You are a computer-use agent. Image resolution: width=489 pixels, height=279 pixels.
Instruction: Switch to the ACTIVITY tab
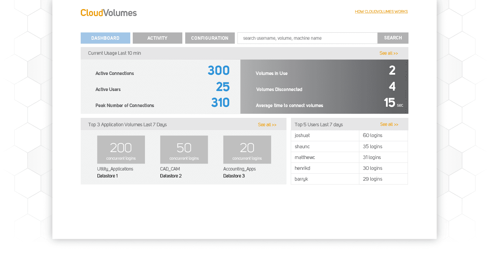157,38
